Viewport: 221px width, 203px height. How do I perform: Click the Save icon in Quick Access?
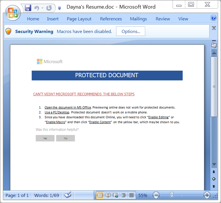click(28, 8)
